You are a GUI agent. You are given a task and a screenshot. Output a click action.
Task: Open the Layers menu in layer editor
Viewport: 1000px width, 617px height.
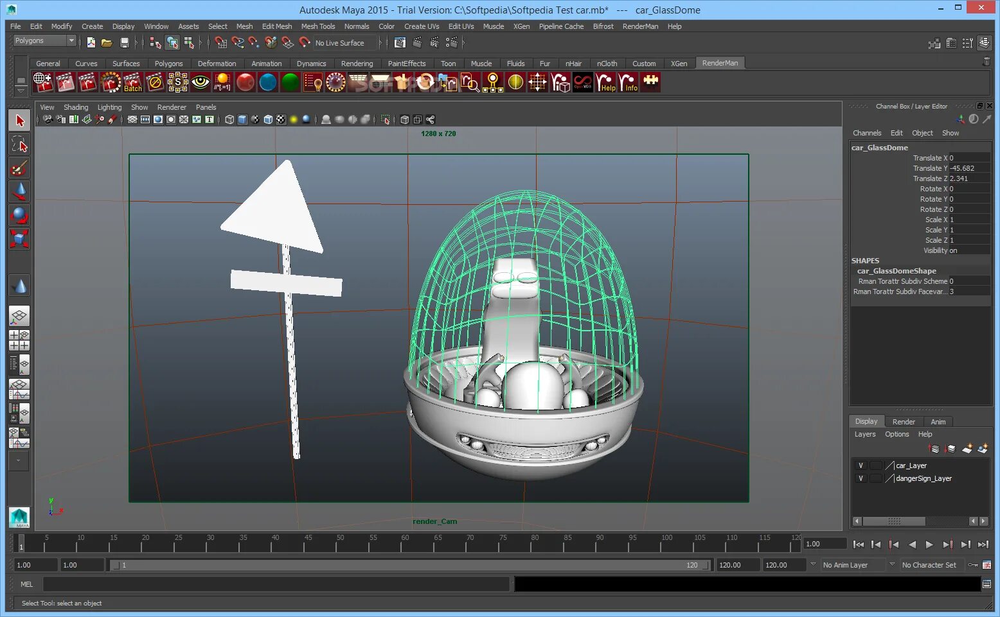(x=865, y=434)
